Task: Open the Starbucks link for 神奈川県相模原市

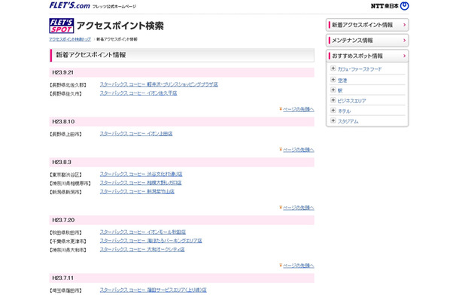Action: [x=141, y=183]
